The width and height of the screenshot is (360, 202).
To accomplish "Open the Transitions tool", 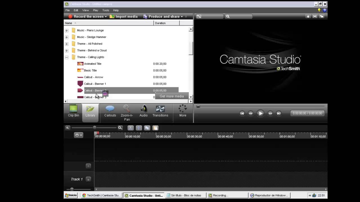I will pyautogui.click(x=160, y=111).
